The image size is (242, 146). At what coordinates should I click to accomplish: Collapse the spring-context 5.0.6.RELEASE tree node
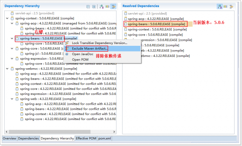7,18
